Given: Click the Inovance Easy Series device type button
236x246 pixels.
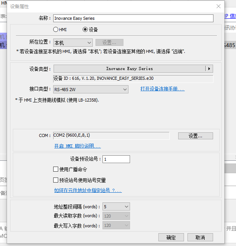Looking at the screenshot, I should (129, 69).
